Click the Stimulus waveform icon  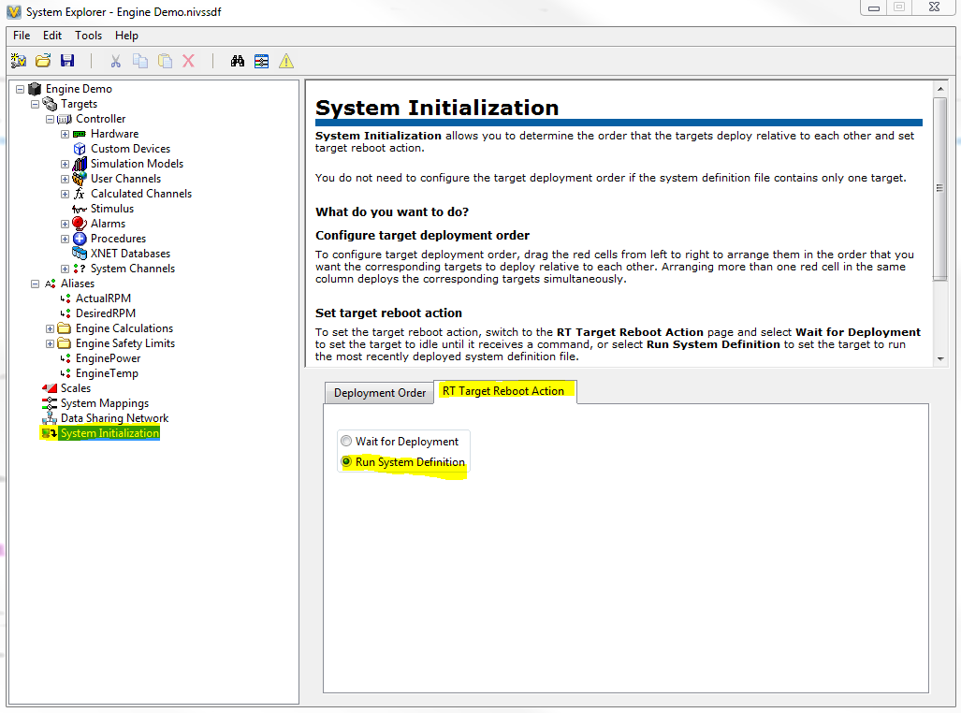(x=79, y=209)
